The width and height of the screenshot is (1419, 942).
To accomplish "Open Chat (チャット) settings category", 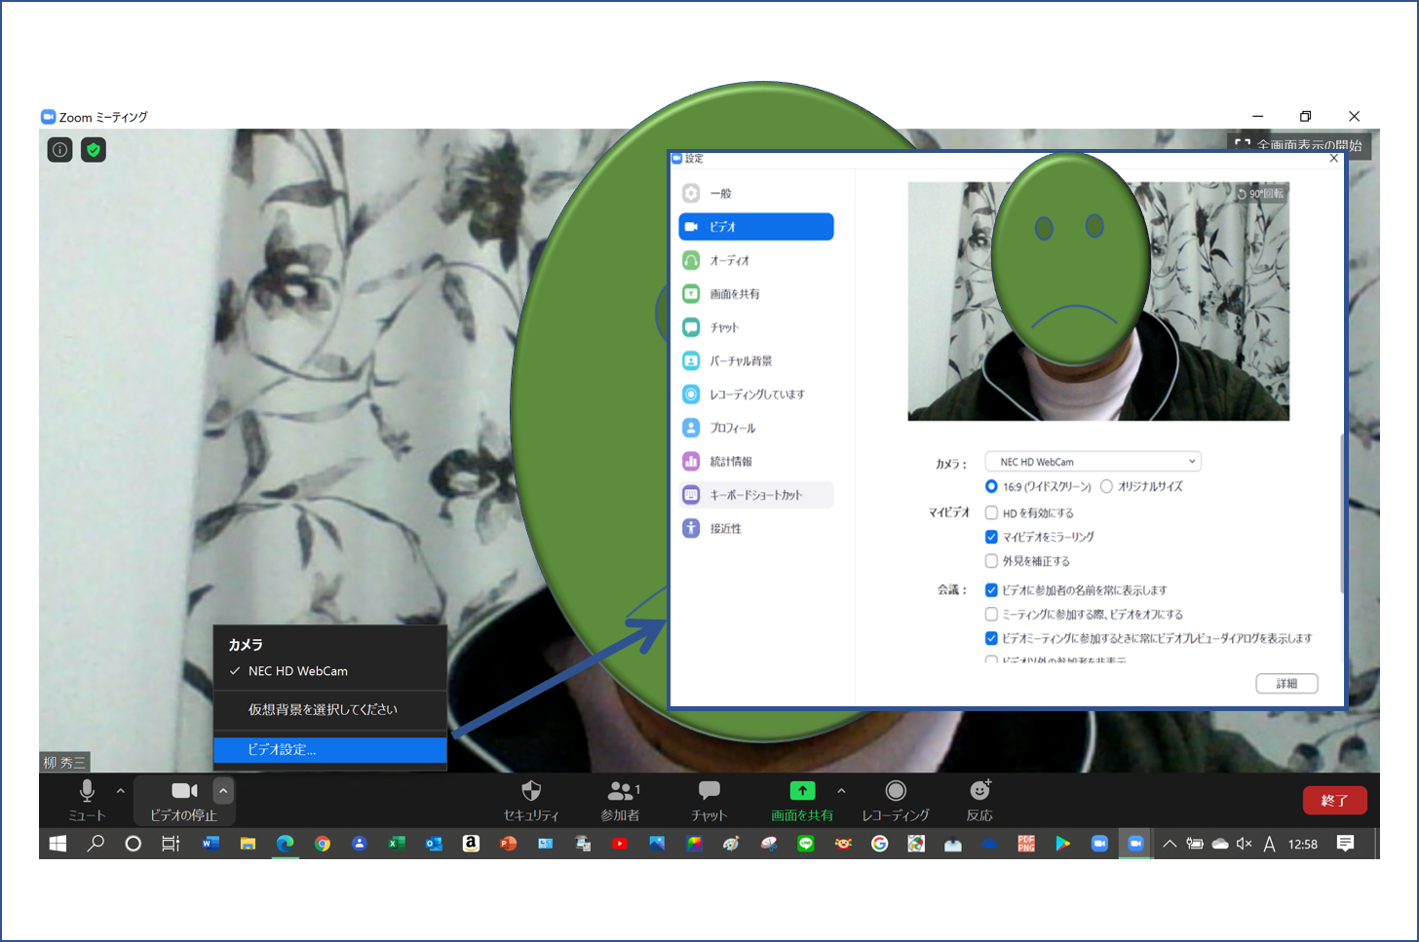I will [756, 327].
